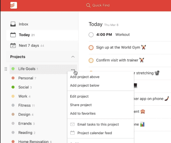Click the weightlifter emoji on trainer task
The height and width of the screenshot is (143, 171).
(142, 60)
